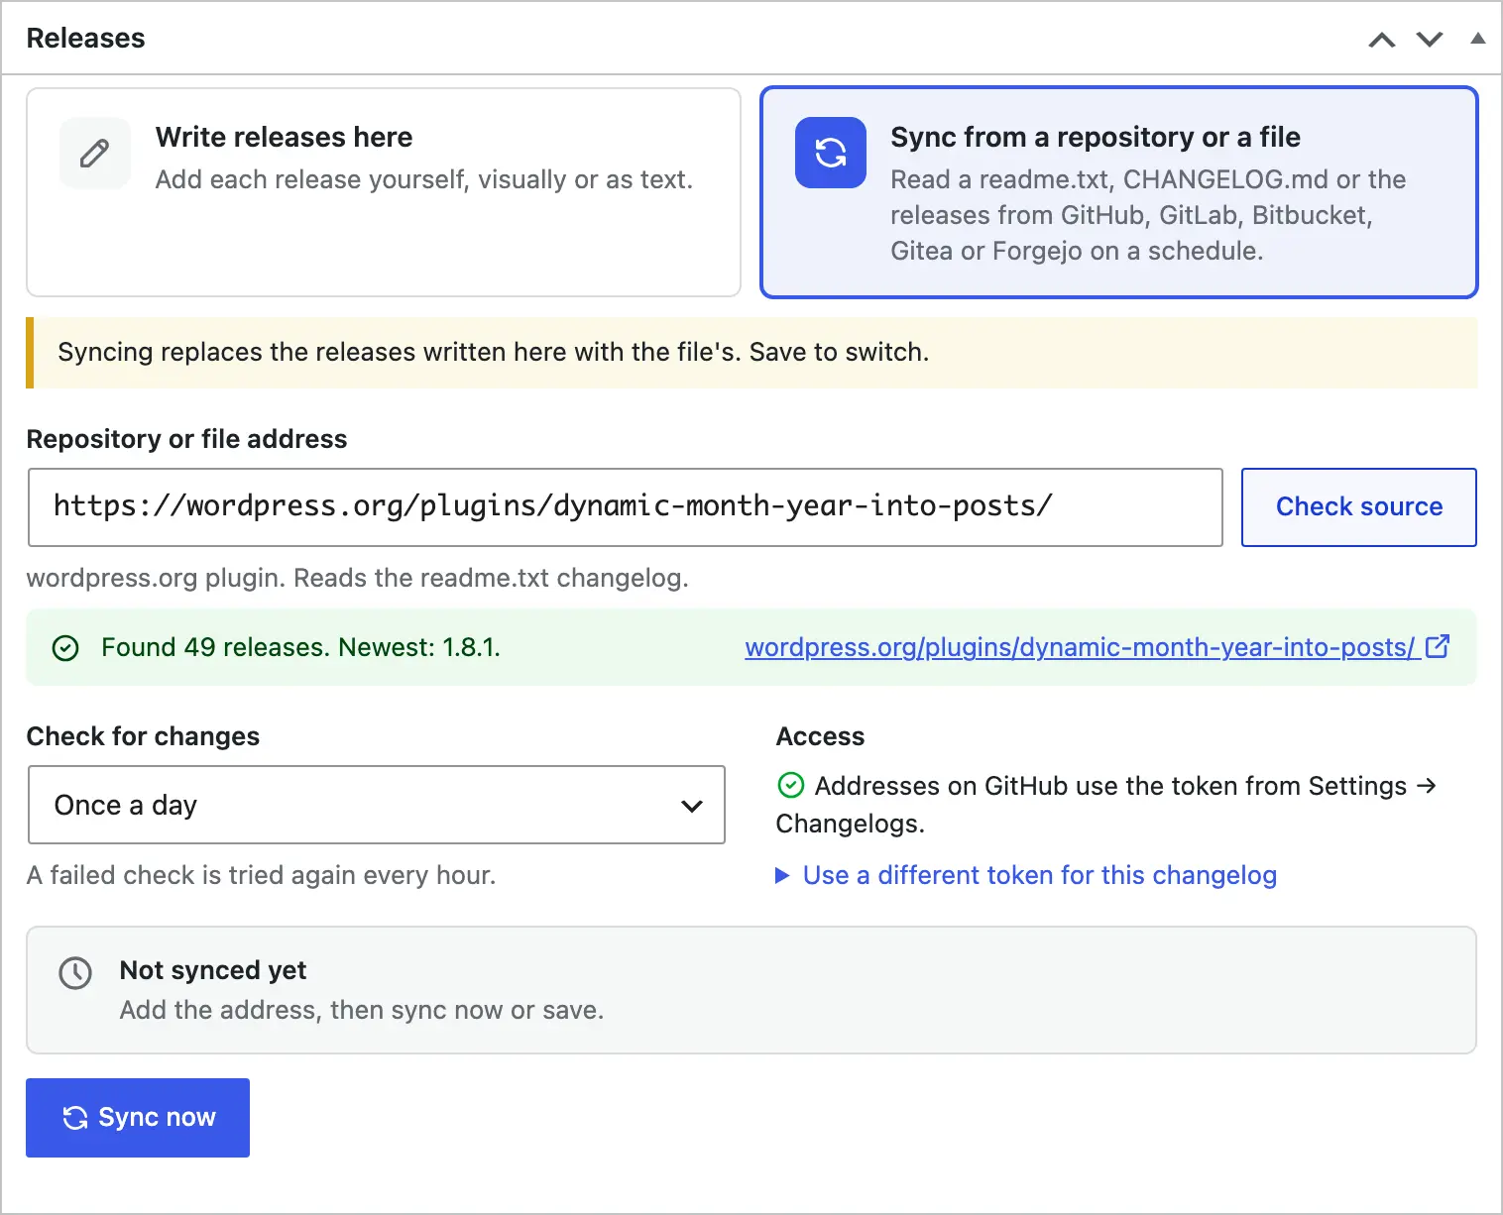Viewport: 1503px width, 1215px height.
Task: Click the external link icon beside plugin URL
Action: pyautogui.click(x=1438, y=646)
